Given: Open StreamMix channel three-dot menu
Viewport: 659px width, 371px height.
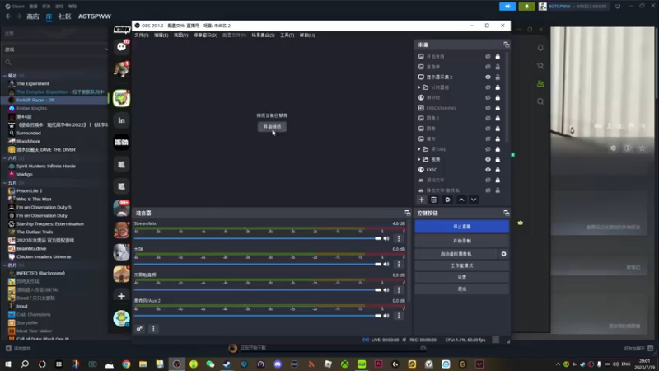Looking at the screenshot, I should coord(399,238).
